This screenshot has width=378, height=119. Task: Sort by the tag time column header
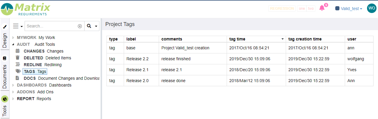(256, 39)
